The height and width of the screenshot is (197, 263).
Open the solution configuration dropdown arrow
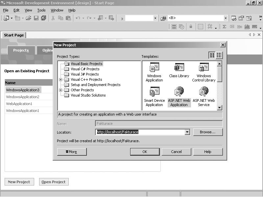pos(155,18)
